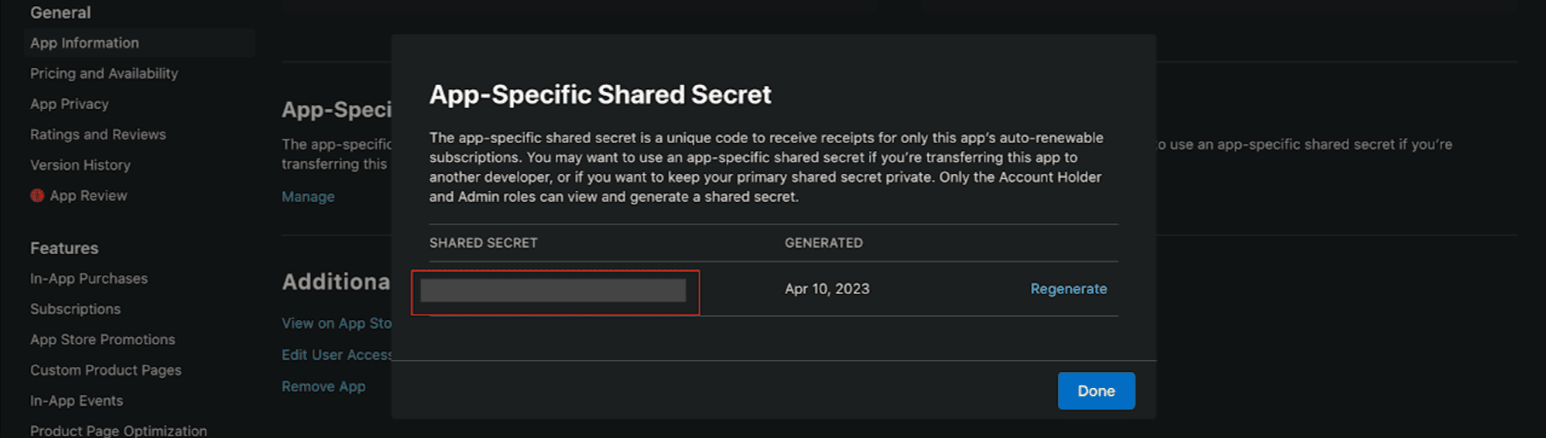
Task: Open the App Privacy section
Action: pos(70,104)
